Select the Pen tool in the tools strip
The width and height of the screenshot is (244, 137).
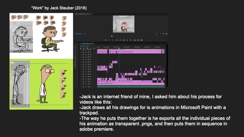coord(75,63)
